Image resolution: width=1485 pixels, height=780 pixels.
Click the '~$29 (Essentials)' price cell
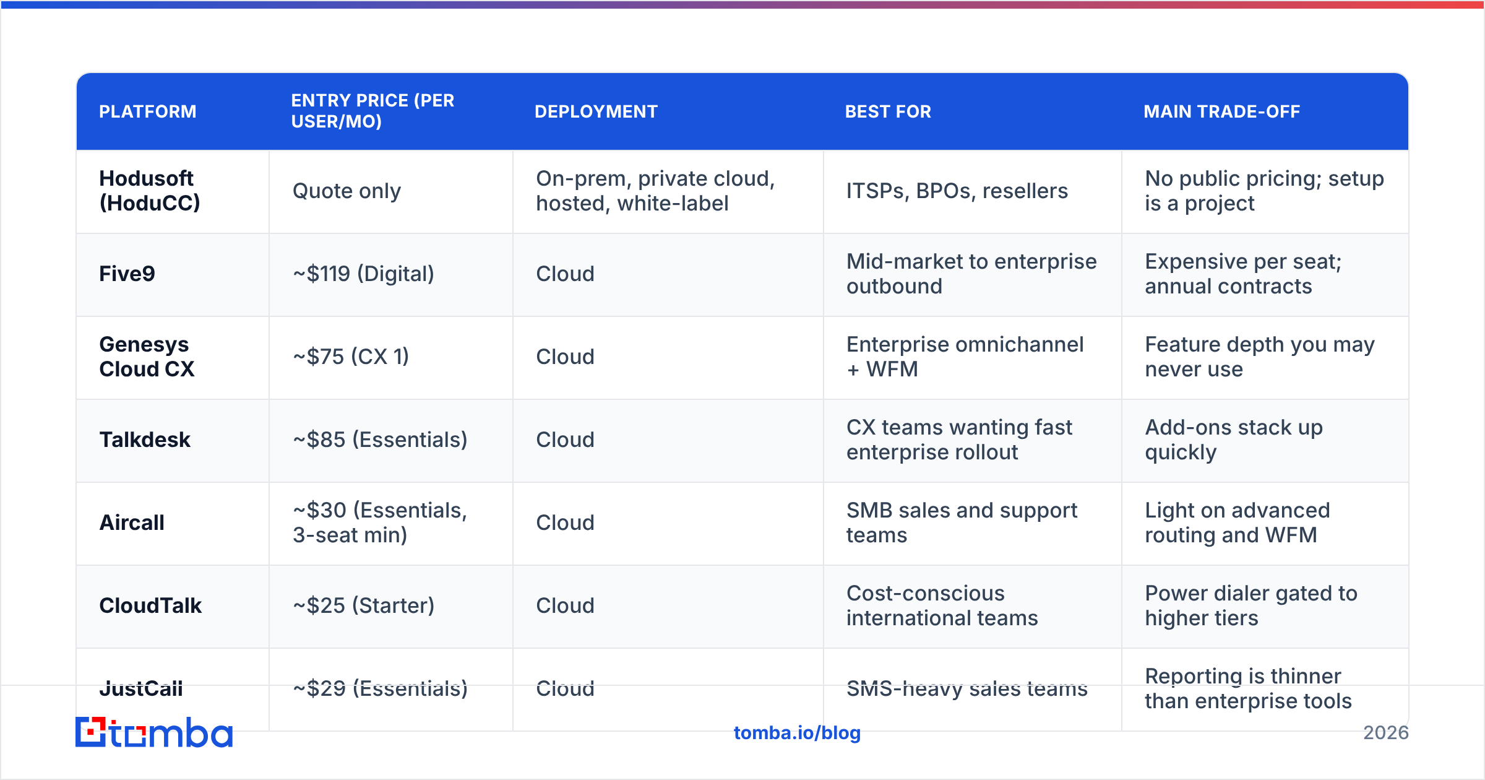pos(391,690)
